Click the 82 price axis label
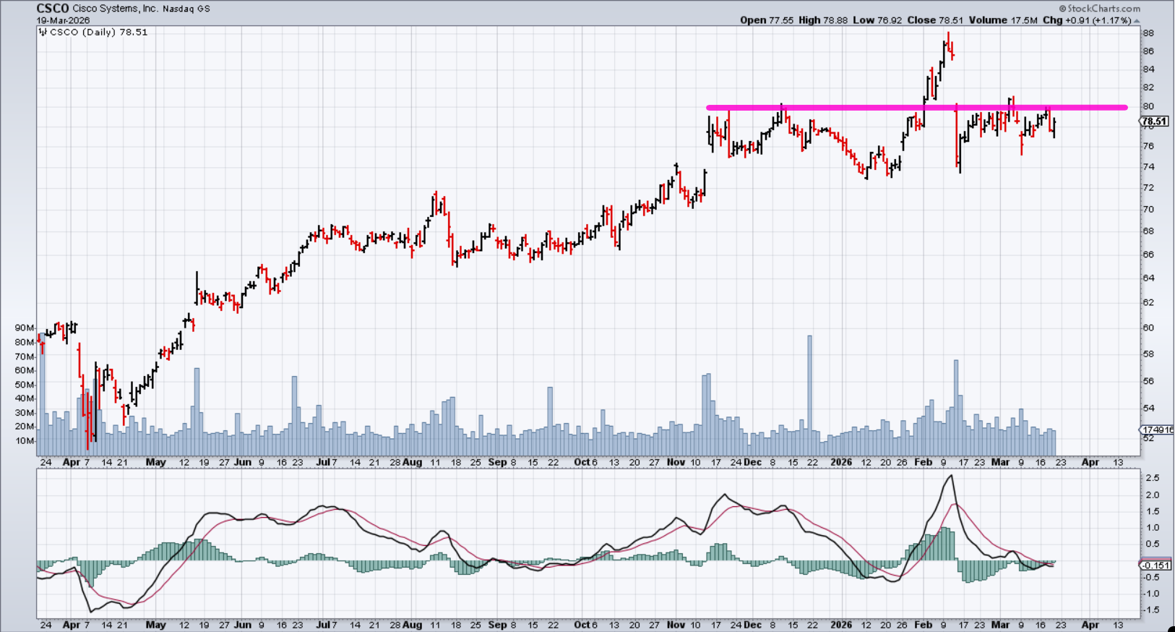The width and height of the screenshot is (1175, 632). point(1148,87)
